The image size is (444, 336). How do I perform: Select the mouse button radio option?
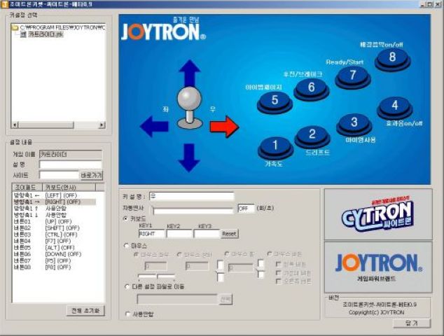[x=270, y=254]
